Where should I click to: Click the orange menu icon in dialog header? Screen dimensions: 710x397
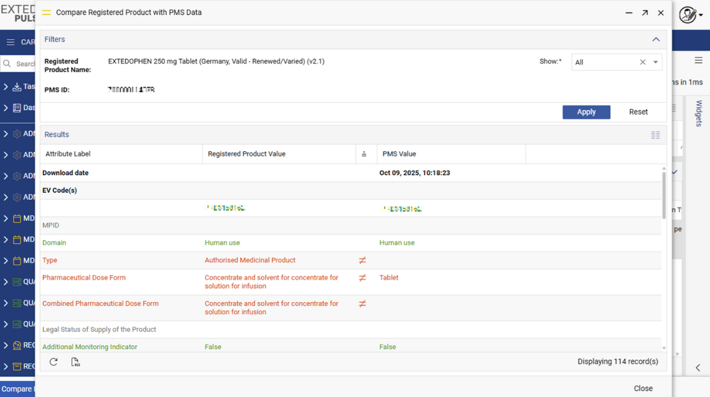[x=46, y=12]
